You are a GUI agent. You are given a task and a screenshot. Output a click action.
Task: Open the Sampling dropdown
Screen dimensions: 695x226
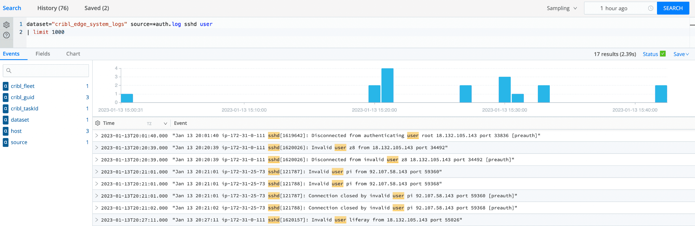coord(562,8)
